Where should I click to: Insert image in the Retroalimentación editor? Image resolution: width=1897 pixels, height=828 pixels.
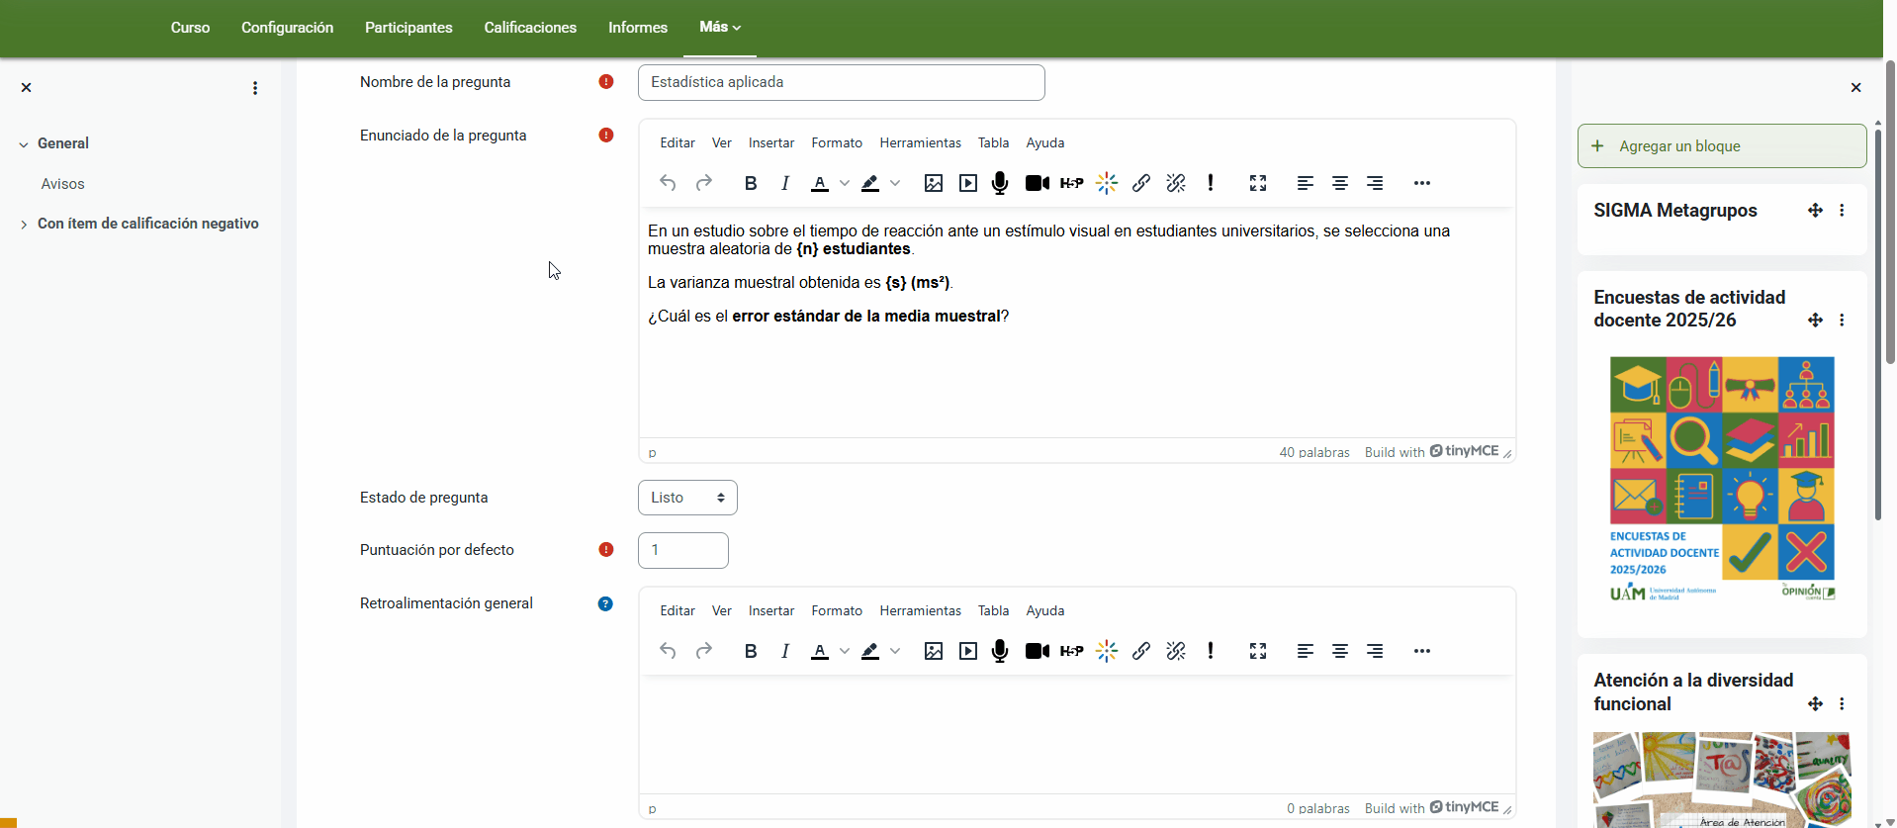(934, 651)
